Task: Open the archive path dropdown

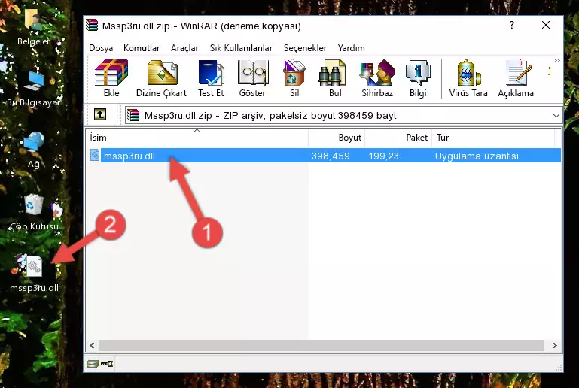Action: pyautogui.click(x=556, y=116)
